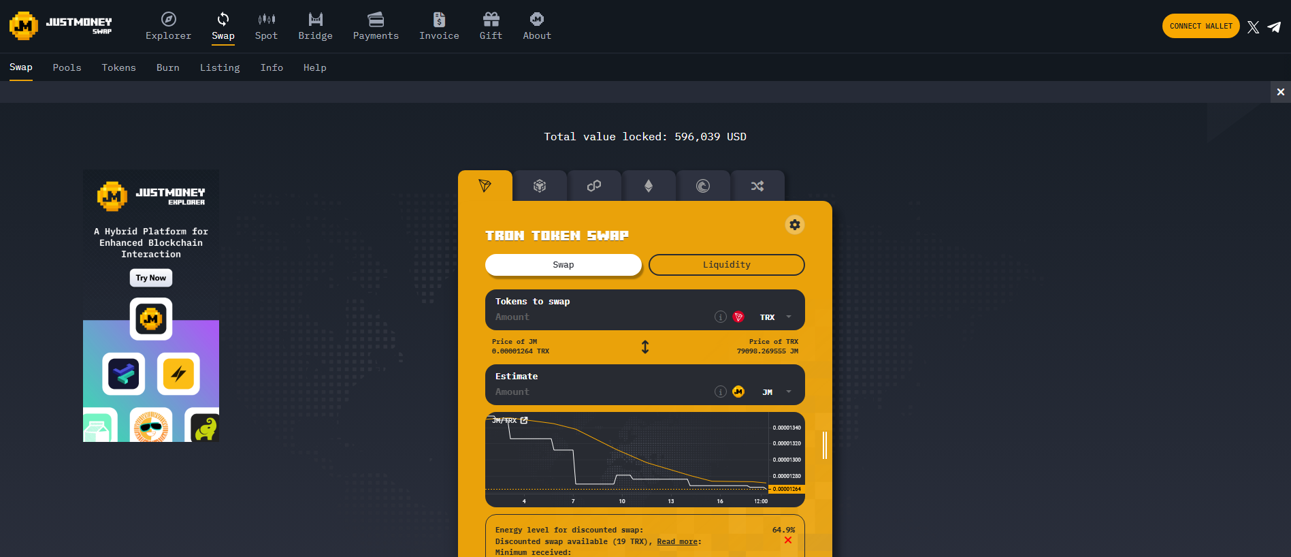Click the Connect Wallet button

point(1200,26)
